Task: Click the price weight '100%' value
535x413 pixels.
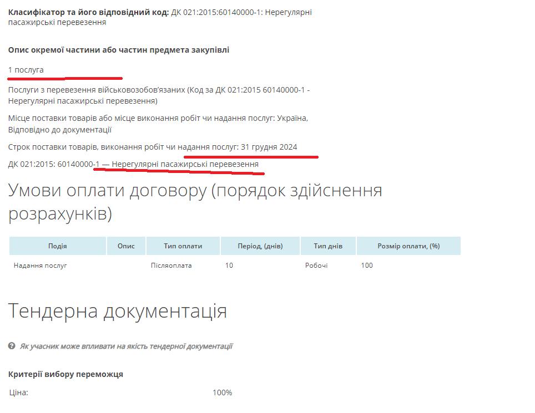Action: 222,392
